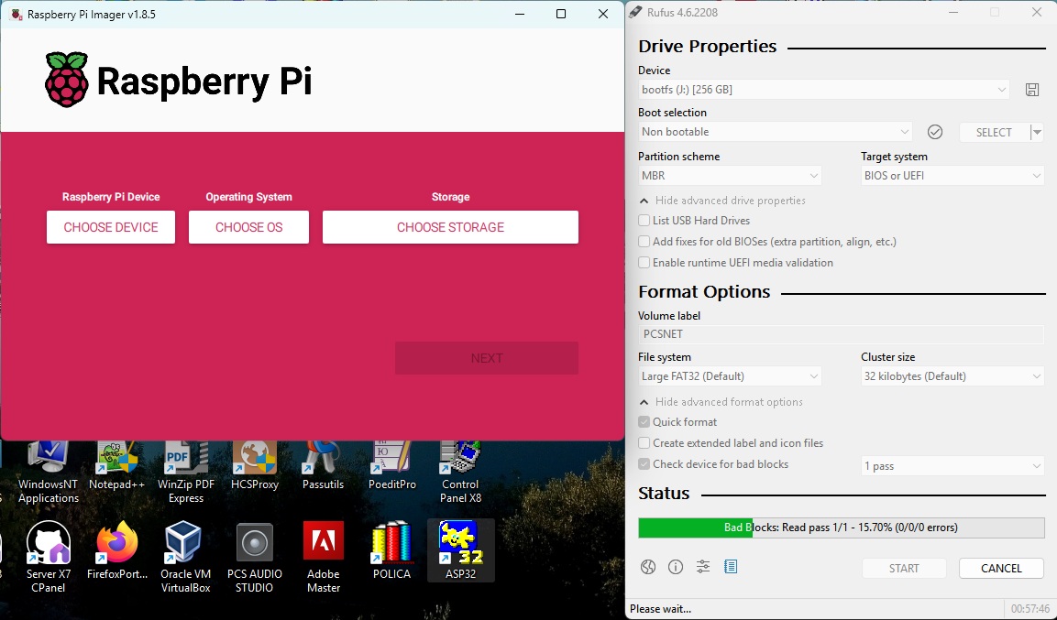Image resolution: width=1057 pixels, height=620 pixels.
Task: Maximize Raspberry Pi Imager window
Action: (561, 14)
